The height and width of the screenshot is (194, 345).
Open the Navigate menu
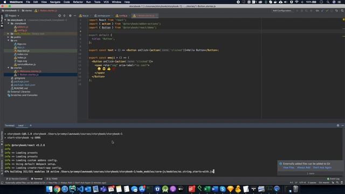click(x=55, y=2)
